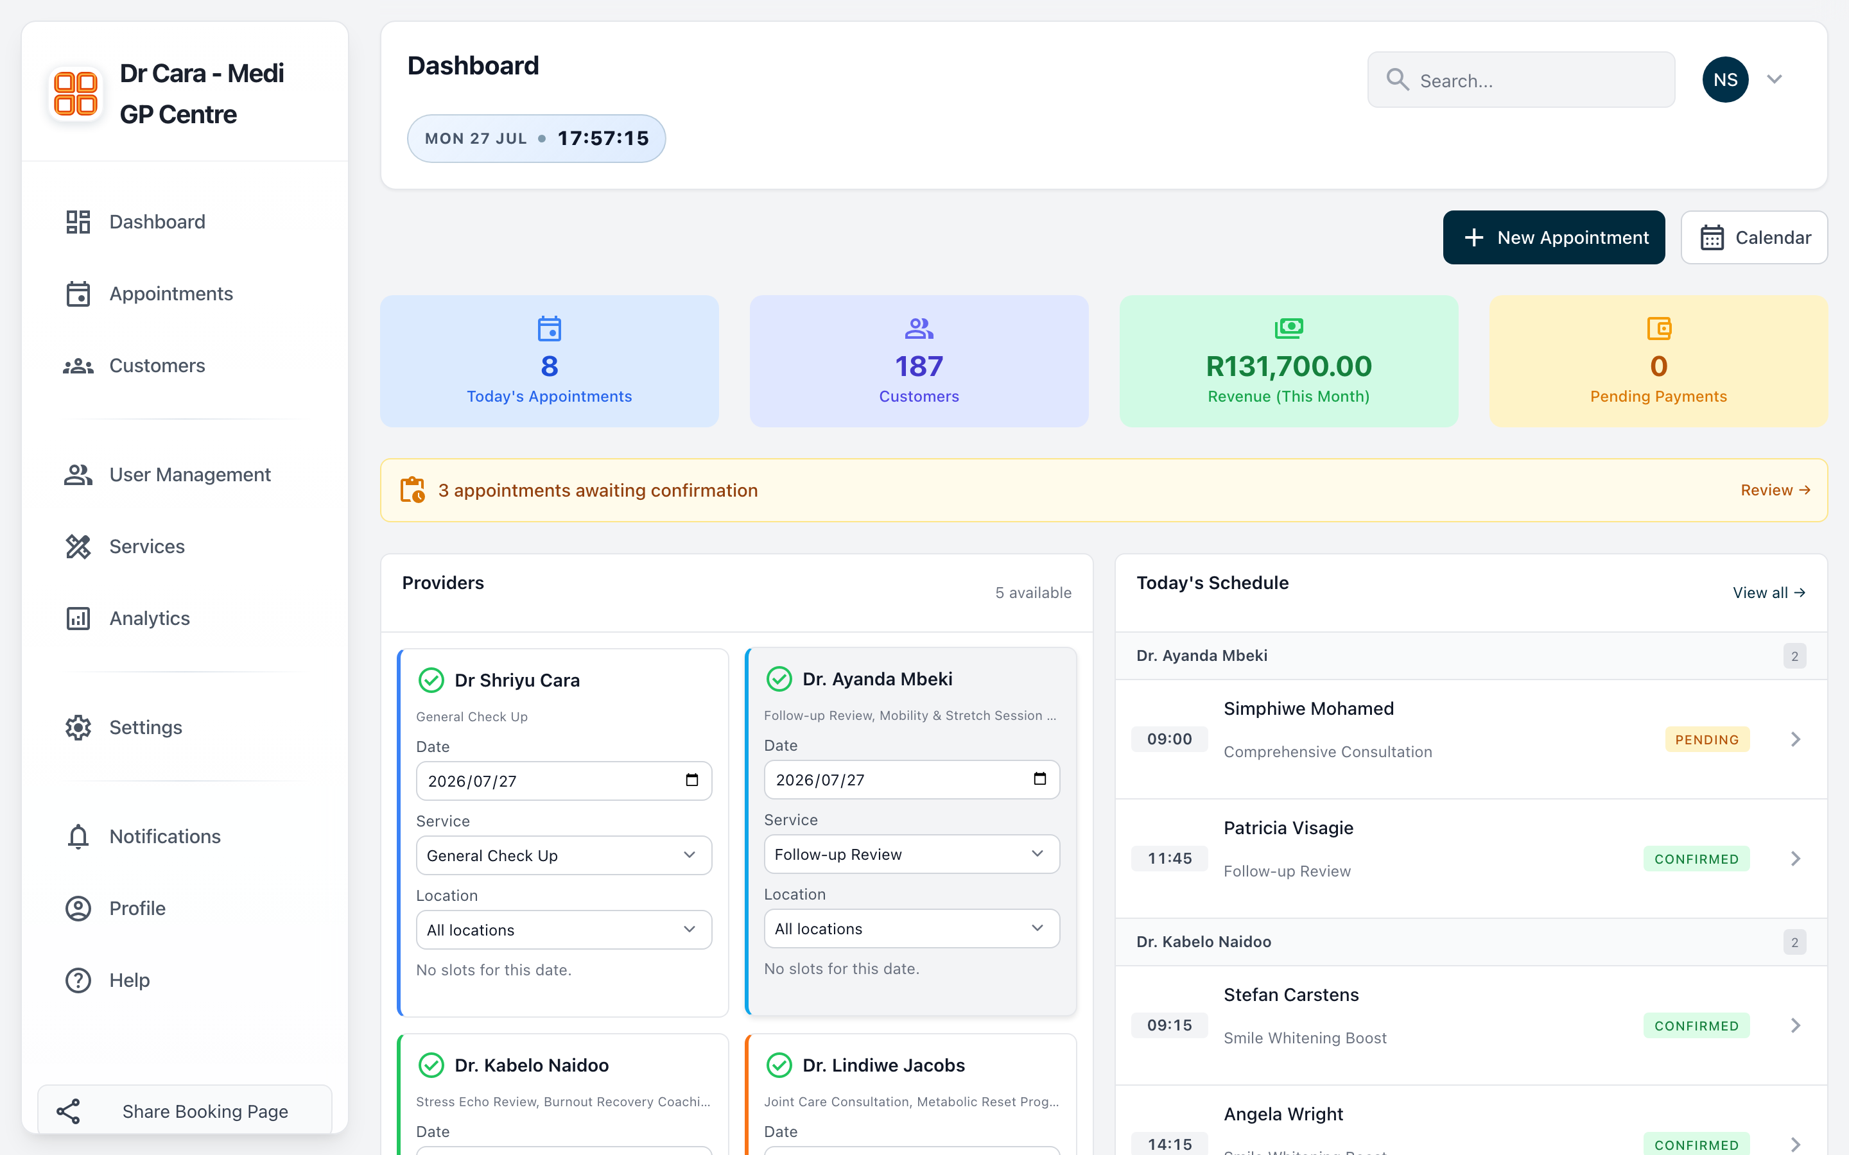Click the Customers group icon in sidebar

(x=78, y=366)
